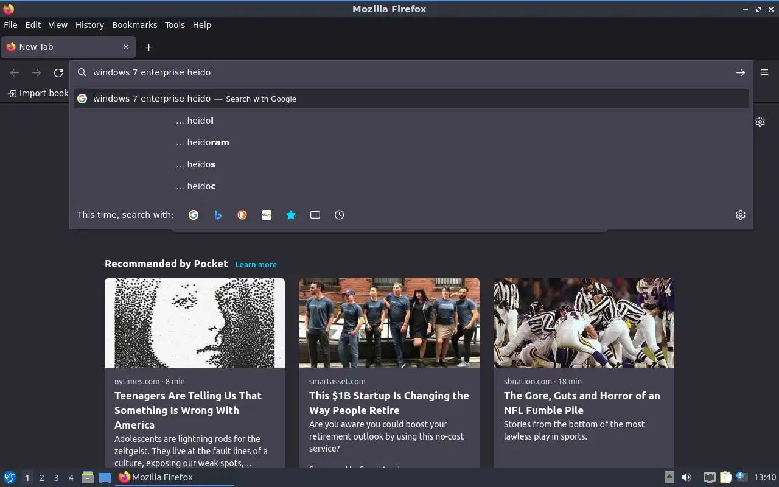This screenshot has width=779, height=487.
Task: Pick the "... heidoc" suggestion
Action: click(411, 186)
